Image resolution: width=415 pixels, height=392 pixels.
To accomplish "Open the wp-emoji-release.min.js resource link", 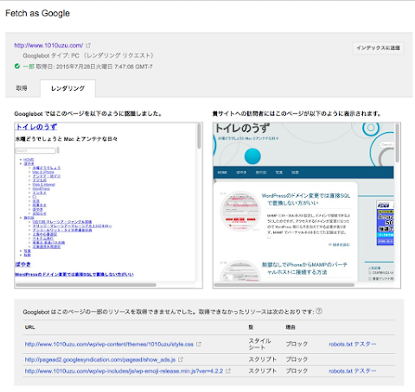I will coord(124,371).
